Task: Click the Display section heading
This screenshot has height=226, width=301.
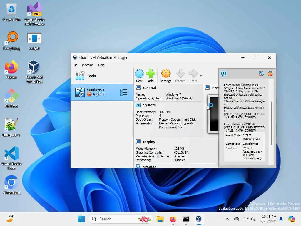Action: click(x=149, y=142)
